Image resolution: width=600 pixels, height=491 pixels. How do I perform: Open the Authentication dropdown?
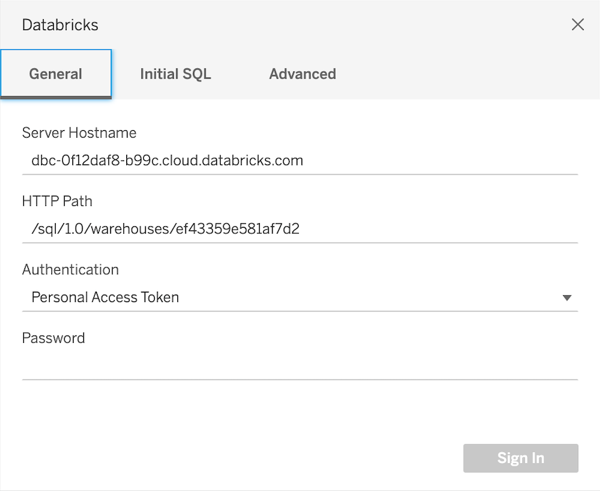300,297
